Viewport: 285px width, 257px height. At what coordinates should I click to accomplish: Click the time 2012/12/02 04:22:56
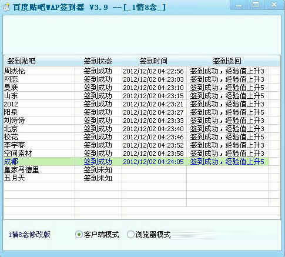[153, 71]
